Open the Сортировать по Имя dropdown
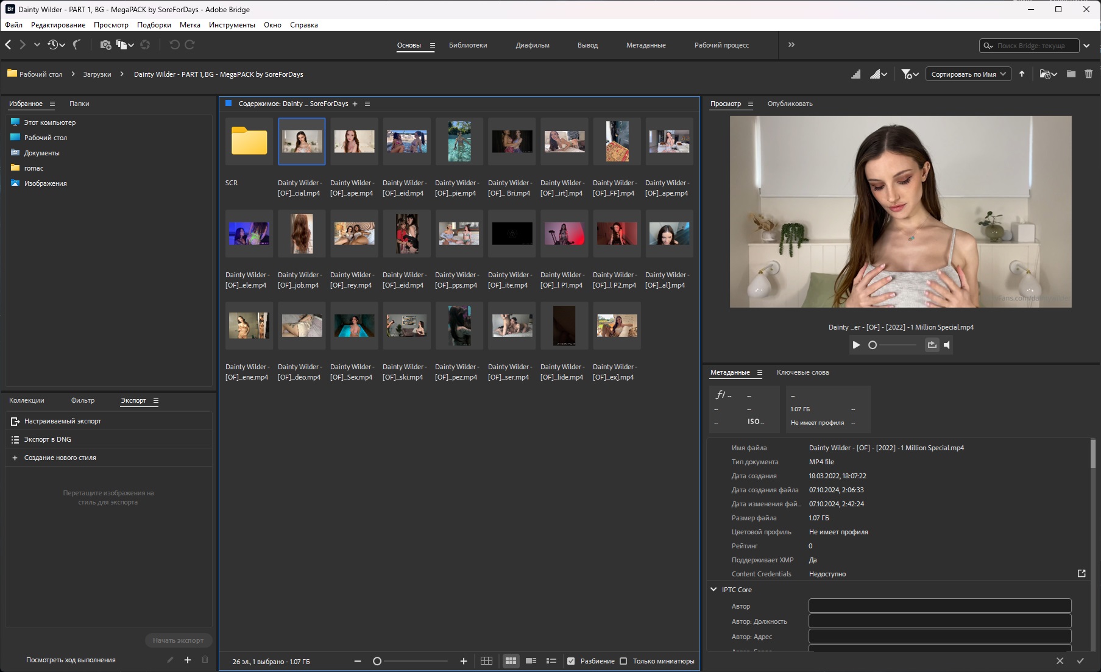The width and height of the screenshot is (1101, 672). tap(968, 74)
